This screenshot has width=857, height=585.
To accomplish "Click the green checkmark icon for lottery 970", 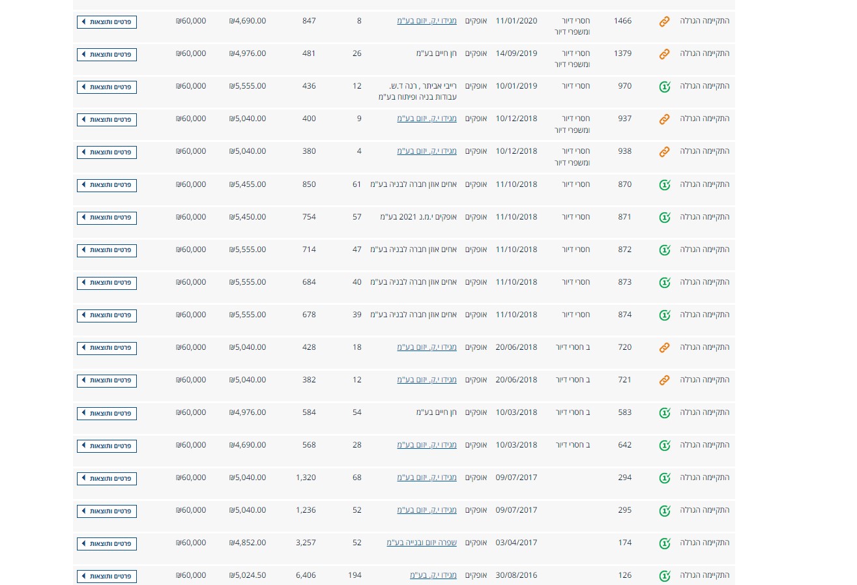I will coord(664,87).
